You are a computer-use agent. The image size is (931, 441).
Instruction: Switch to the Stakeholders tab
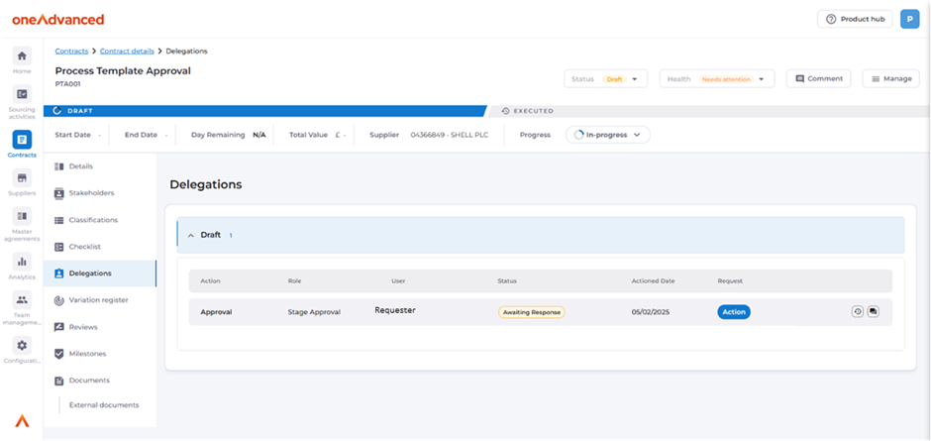[91, 193]
